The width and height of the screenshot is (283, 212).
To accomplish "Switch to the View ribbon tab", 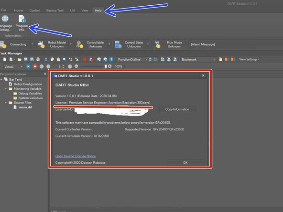I will click(85, 11).
